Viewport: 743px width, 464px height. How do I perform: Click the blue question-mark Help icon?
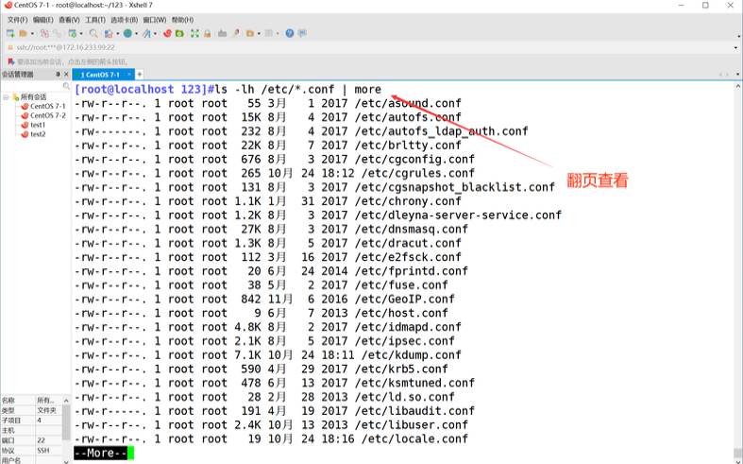click(x=290, y=33)
